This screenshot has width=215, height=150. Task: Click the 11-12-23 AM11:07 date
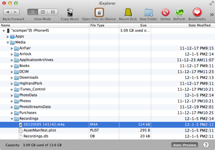195,60
